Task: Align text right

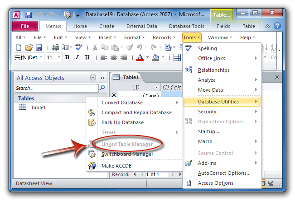Action: 124,57
